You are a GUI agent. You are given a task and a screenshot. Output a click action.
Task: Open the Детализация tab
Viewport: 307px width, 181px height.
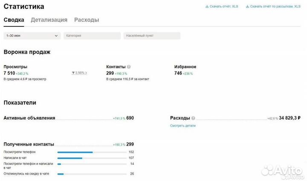pyautogui.click(x=49, y=20)
